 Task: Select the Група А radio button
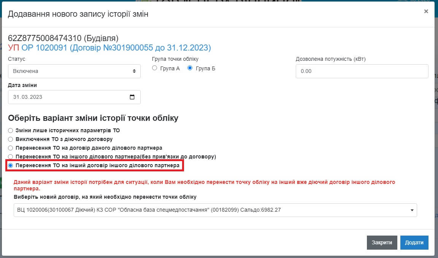154,68
